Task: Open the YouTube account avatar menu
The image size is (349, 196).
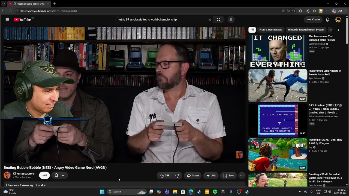Action: click(x=338, y=20)
